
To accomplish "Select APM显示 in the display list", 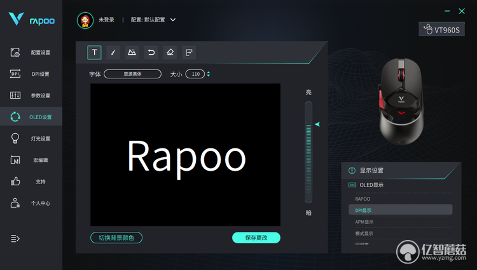I will (x=400, y=222).
